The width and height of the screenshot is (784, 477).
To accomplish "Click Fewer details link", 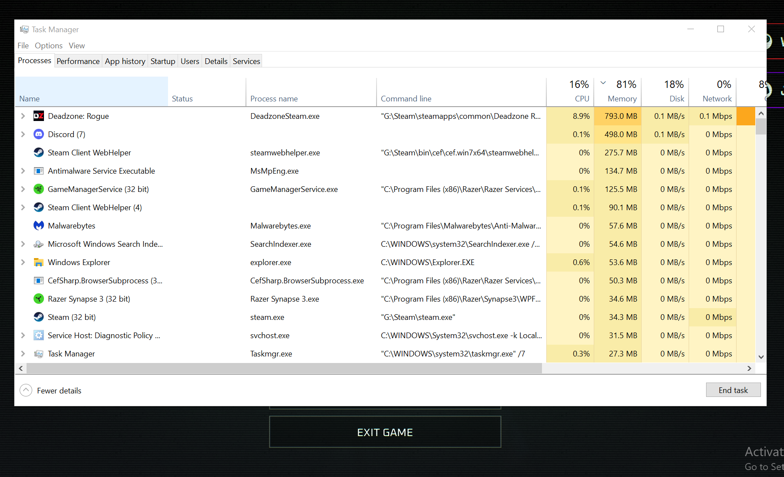I will (59, 391).
